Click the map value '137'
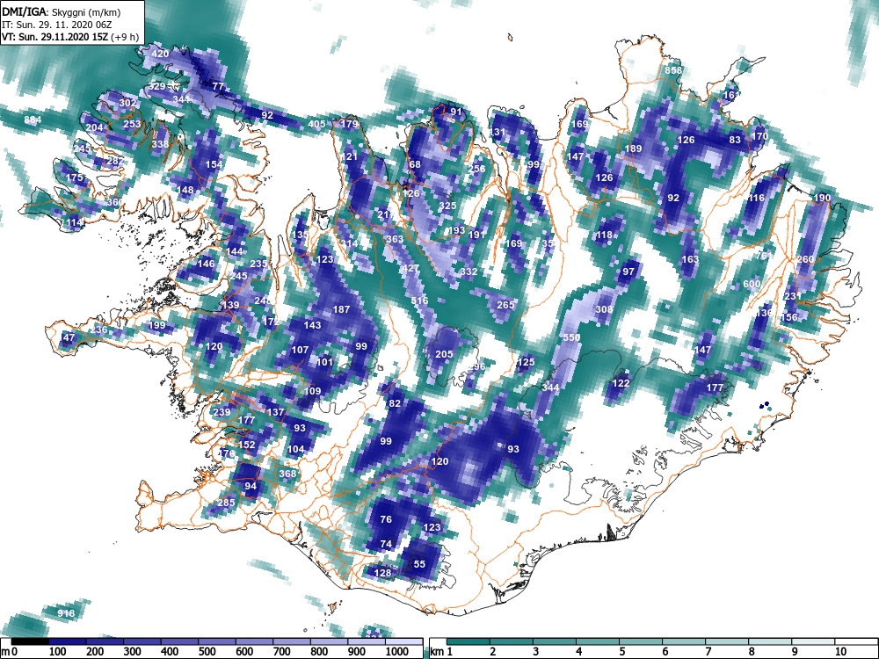 tap(275, 412)
